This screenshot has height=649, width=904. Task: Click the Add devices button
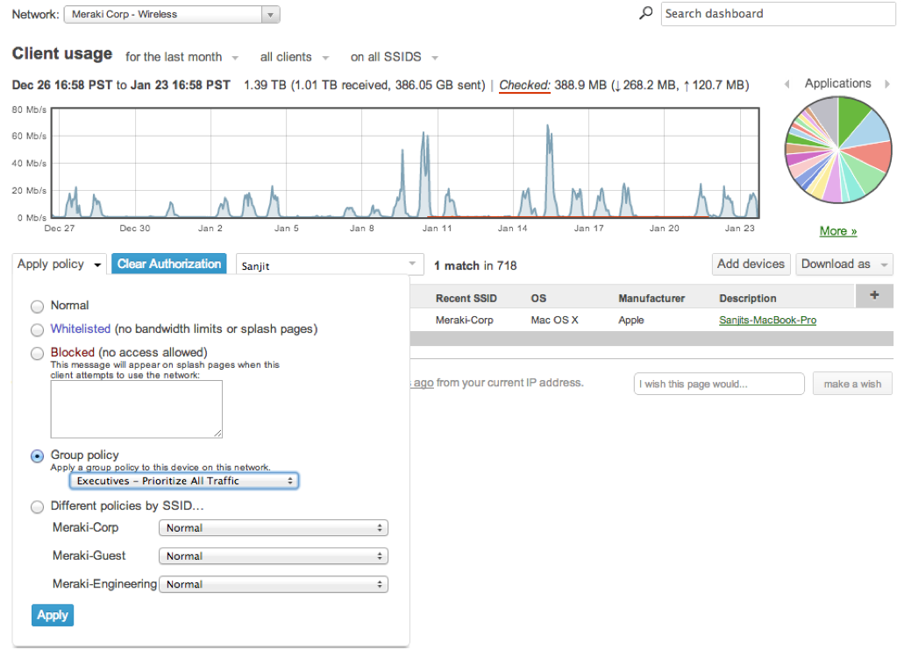pyautogui.click(x=751, y=265)
